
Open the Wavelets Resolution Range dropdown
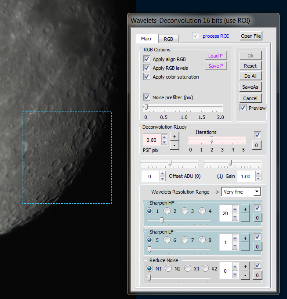(x=257, y=191)
